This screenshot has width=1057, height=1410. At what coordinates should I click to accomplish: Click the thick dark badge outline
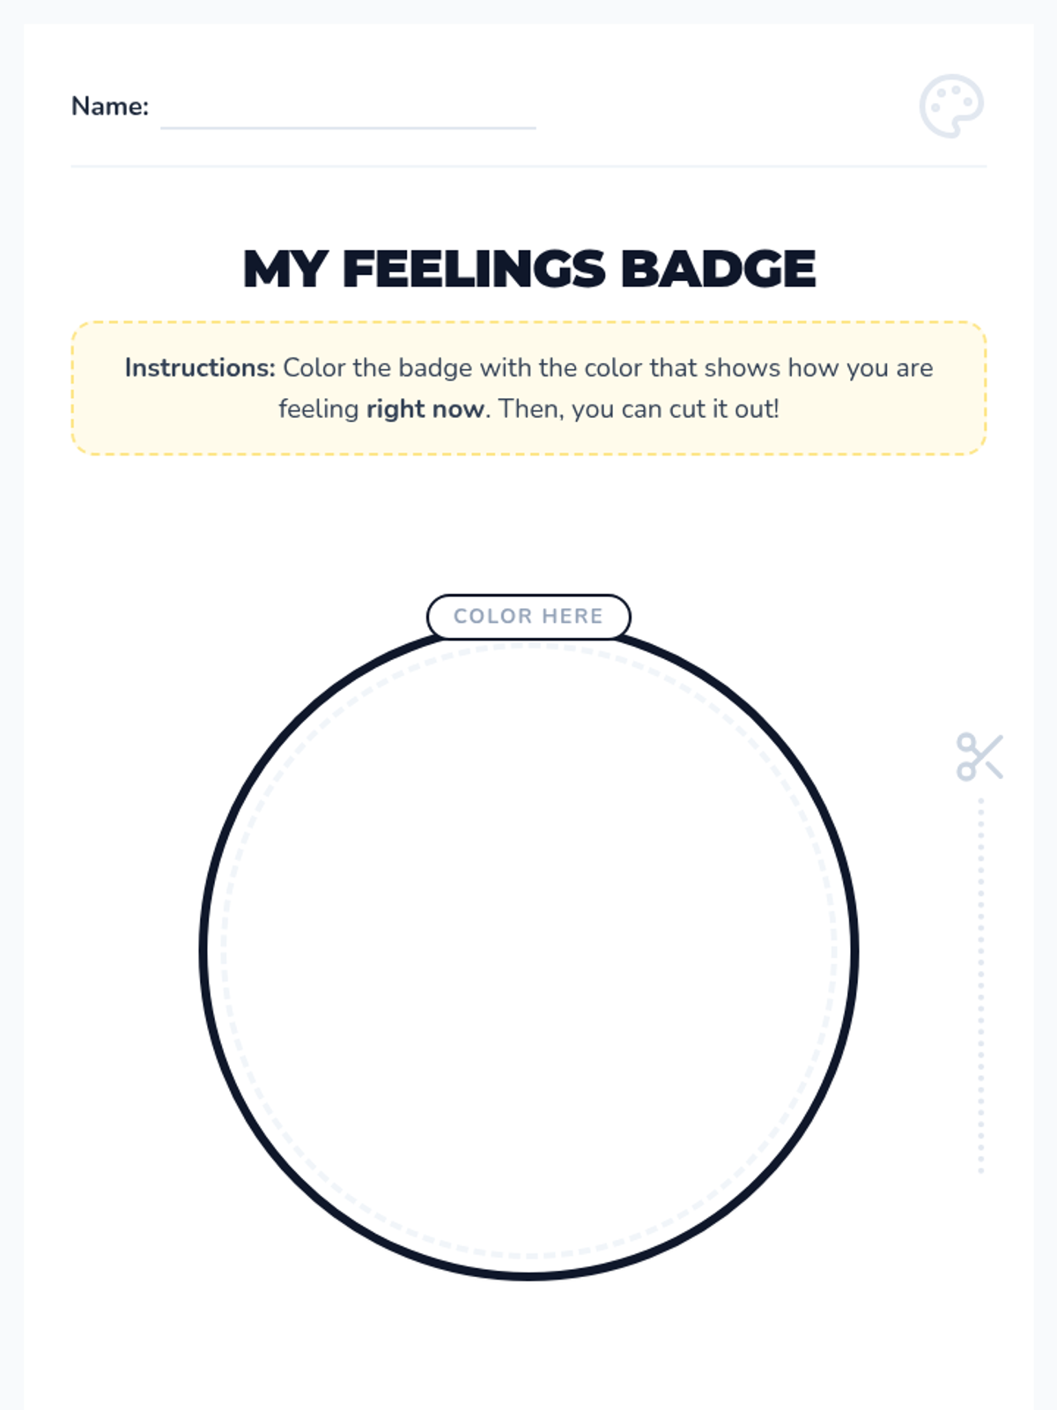pyautogui.click(x=202, y=952)
